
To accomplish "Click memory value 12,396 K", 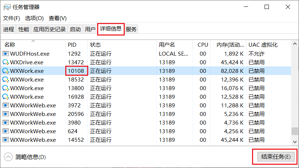I will (x=232, y=80).
